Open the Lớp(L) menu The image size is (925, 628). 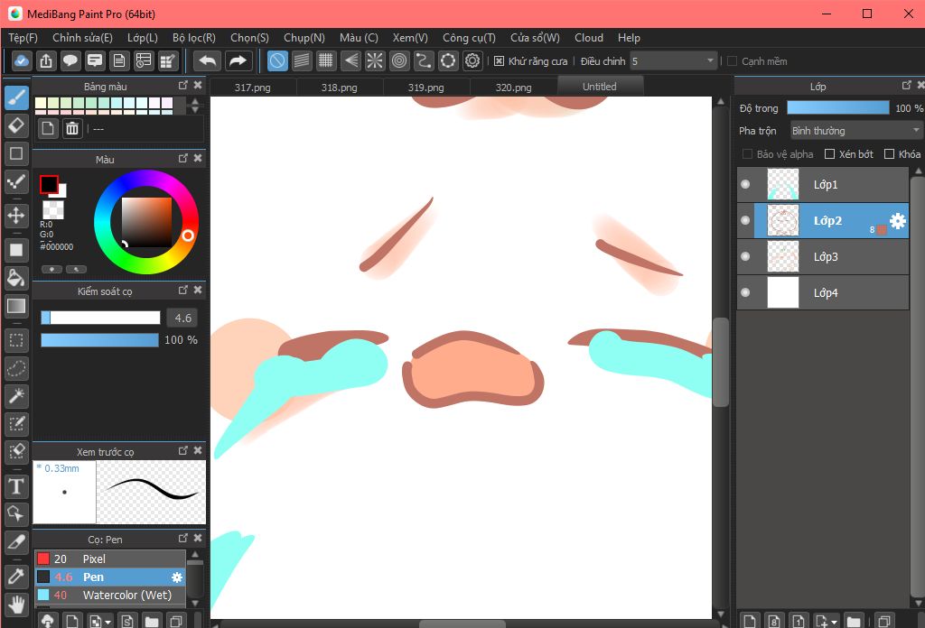(143, 38)
